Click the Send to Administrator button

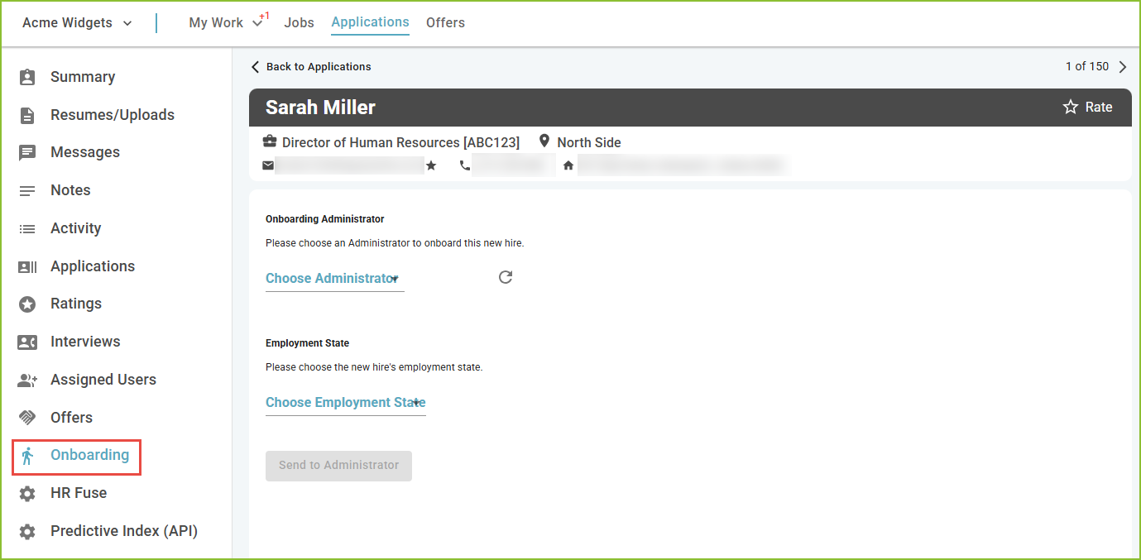coord(338,466)
